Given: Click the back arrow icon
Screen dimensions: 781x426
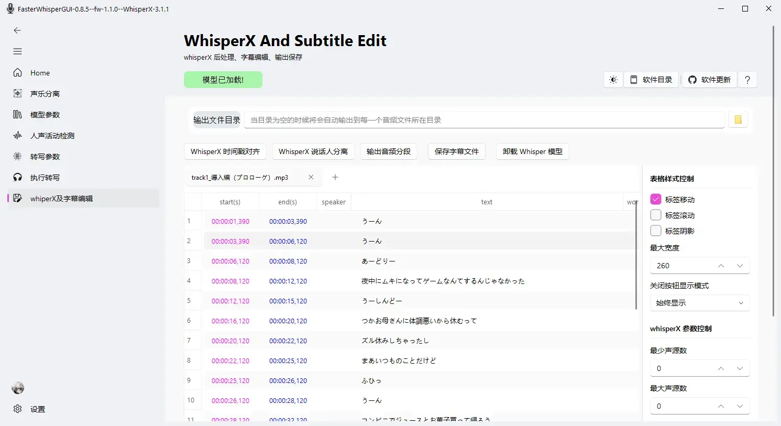Looking at the screenshot, I should coord(17,30).
